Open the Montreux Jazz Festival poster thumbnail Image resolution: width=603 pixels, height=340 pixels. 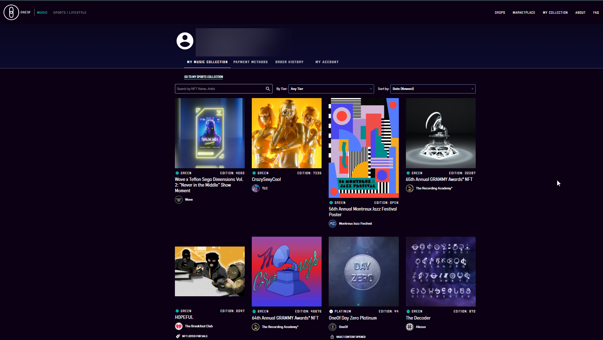(364, 148)
